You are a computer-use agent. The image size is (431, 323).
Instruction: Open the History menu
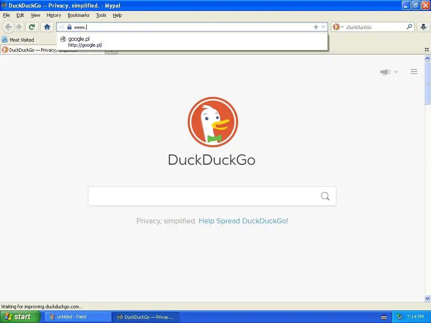point(54,15)
